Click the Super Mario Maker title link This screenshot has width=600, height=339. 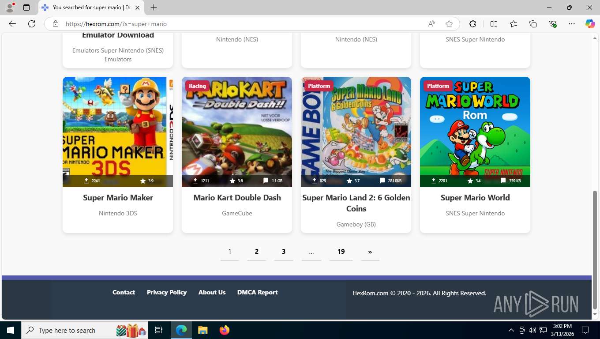coord(118,198)
